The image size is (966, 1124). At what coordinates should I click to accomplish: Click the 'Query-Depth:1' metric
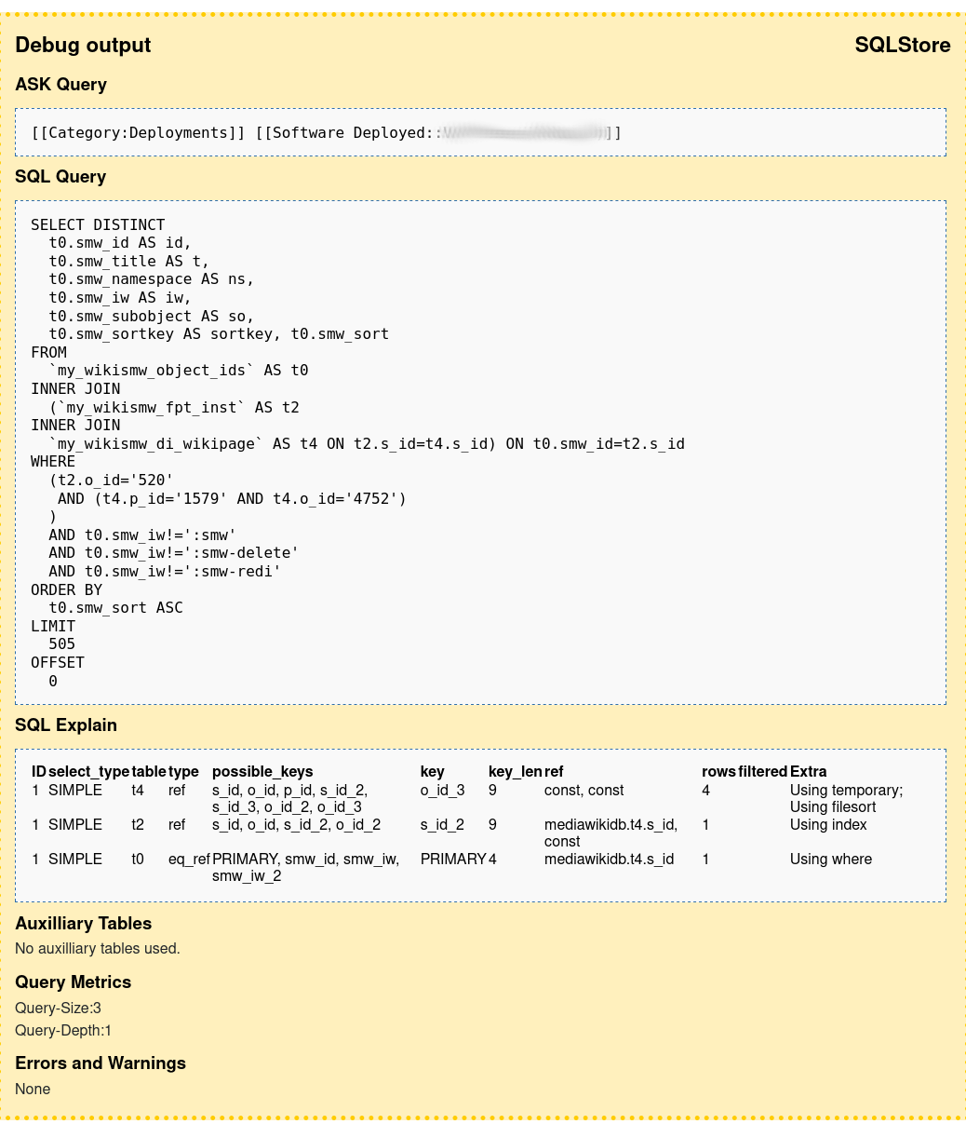(x=63, y=1031)
